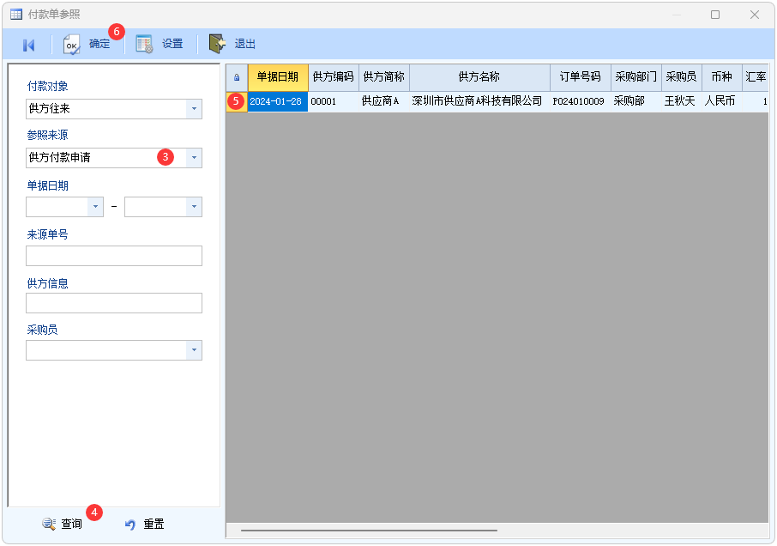This screenshot has height=546, width=777.
Task: Open the start date picker under 单据日期
Action: [95, 207]
